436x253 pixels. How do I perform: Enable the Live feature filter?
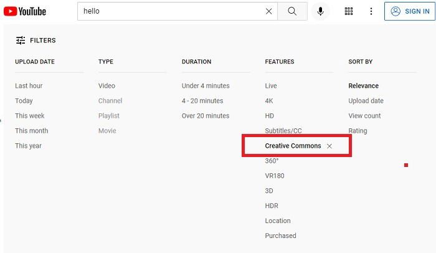click(x=271, y=86)
